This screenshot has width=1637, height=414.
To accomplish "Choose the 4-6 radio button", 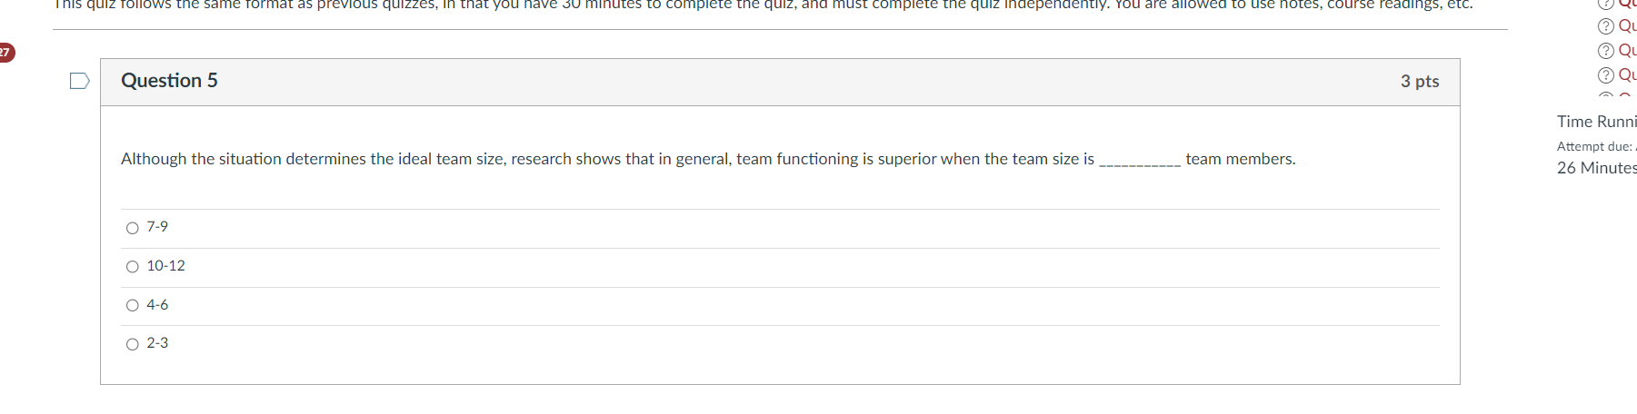I will (133, 306).
